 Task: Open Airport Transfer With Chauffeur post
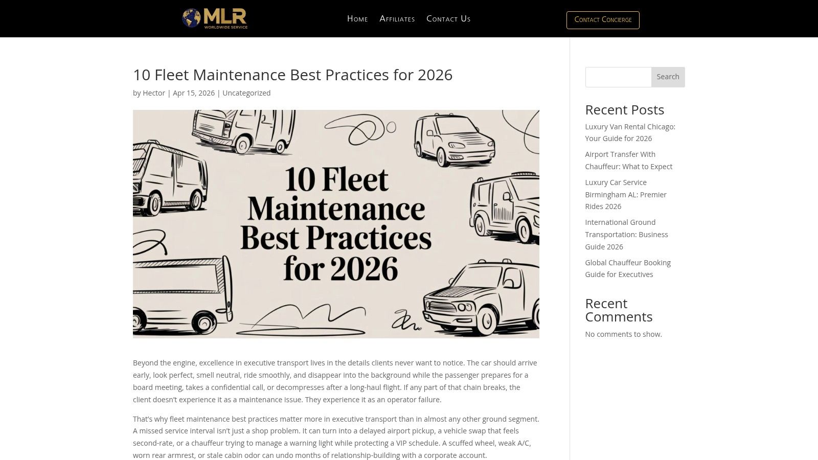tap(629, 160)
